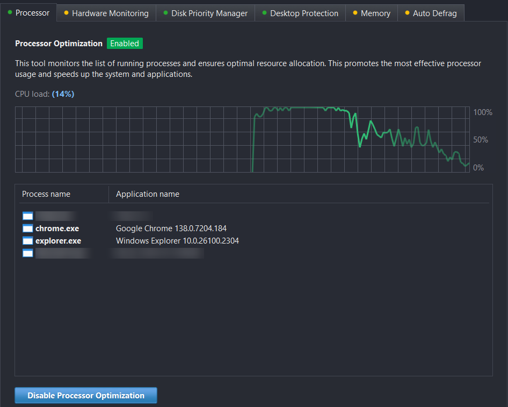The image size is (508, 407).
Task: Click the Windows Explorer 10.0.26100.2304 application name
Action: (177, 241)
